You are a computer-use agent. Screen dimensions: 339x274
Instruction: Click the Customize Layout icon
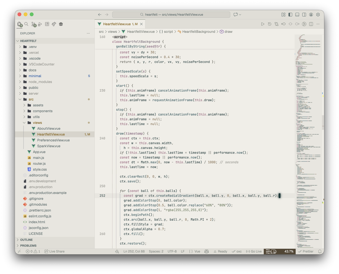pyautogui.click(x=283, y=15)
